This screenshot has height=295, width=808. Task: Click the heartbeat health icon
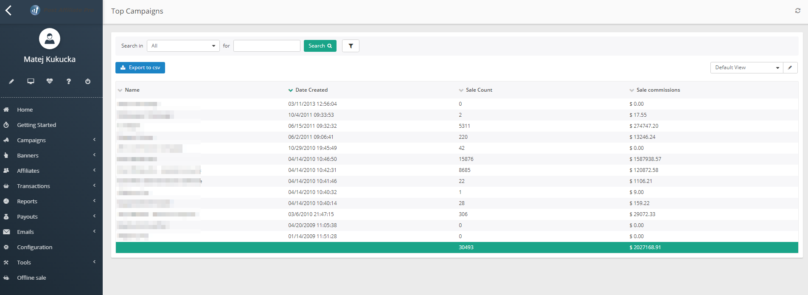[50, 81]
